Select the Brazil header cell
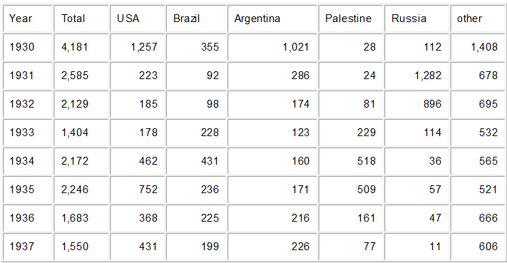 point(196,19)
